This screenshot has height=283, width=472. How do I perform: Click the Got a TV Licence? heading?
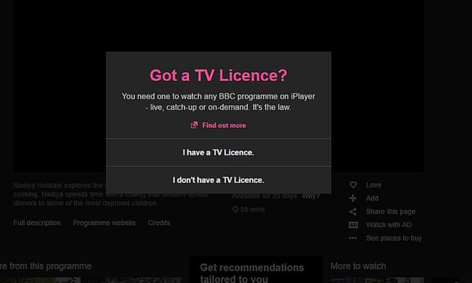[x=218, y=75]
